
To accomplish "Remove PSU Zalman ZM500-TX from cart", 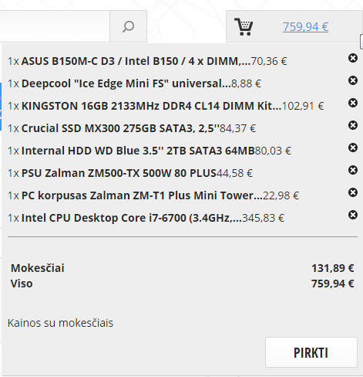I will [353, 170].
